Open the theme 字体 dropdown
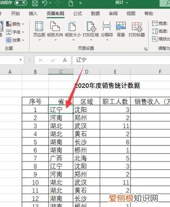The width and height of the screenshot is (170, 207). click(x=15, y=32)
